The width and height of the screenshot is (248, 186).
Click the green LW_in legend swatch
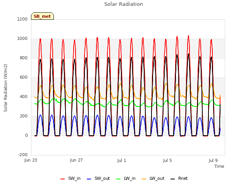pos(119,179)
